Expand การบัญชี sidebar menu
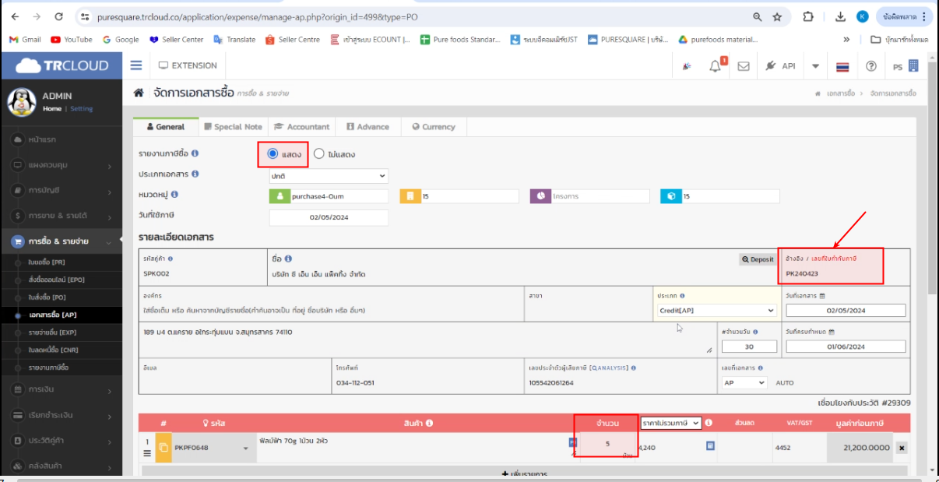 pyautogui.click(x=62, y=191)
